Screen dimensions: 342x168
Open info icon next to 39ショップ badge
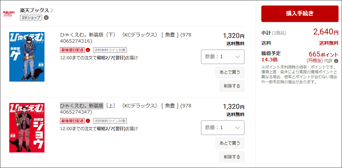[46, 18]
